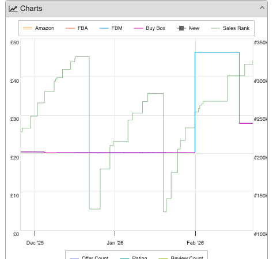Re-enable the struck-through New series
Image resolution: width=273 pixels, height=259 pixels.
(188, 28)
